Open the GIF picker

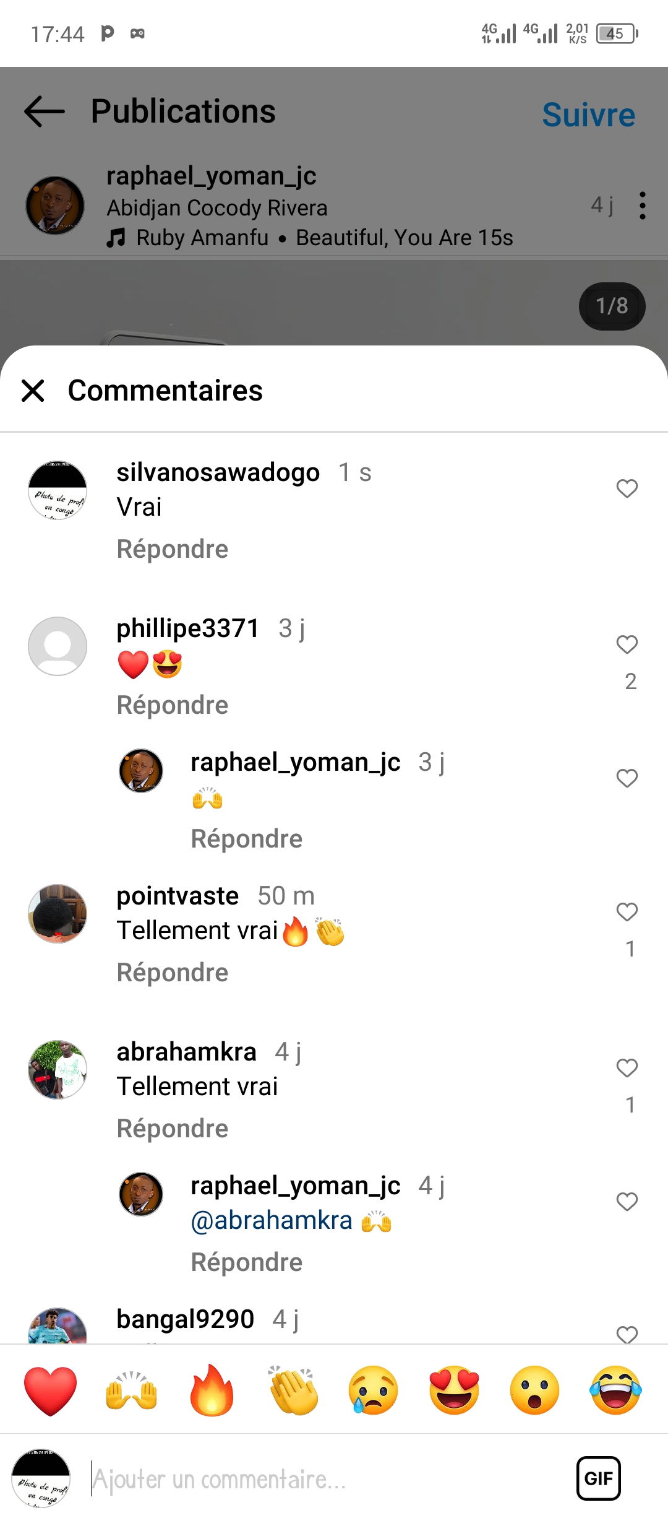[x=599, y=1478]
